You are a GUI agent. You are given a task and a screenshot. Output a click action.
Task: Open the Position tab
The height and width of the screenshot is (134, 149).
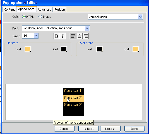tap(60, 9)
